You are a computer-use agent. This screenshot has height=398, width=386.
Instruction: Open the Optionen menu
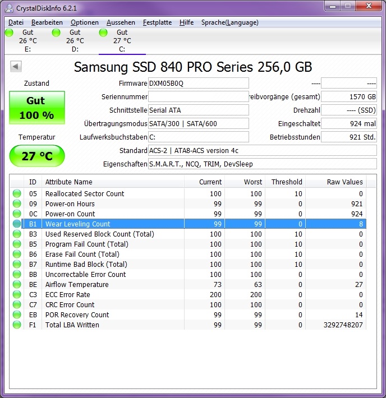(84, 22)
